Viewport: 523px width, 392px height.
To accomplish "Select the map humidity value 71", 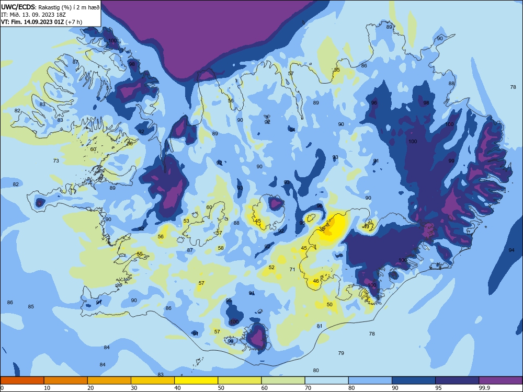I will [292, 269].
